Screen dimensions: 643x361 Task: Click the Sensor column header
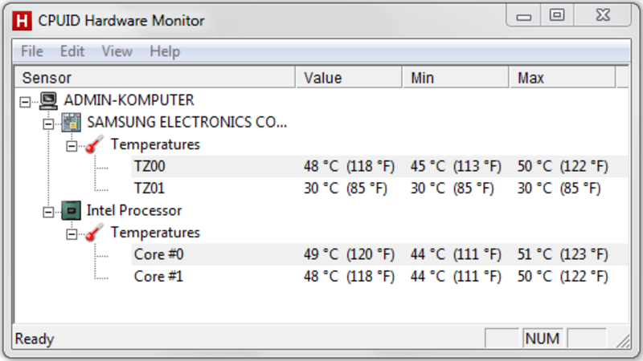154,78
